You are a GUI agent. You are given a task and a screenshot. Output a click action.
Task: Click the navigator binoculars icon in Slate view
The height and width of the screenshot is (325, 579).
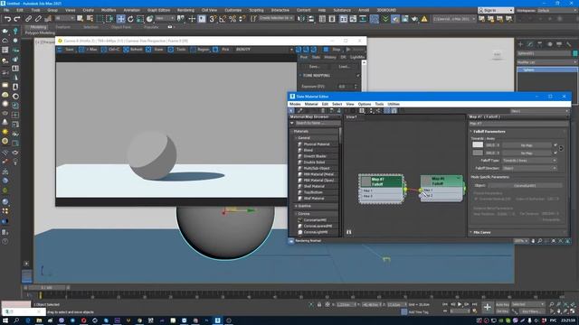(x=349, y=232)
